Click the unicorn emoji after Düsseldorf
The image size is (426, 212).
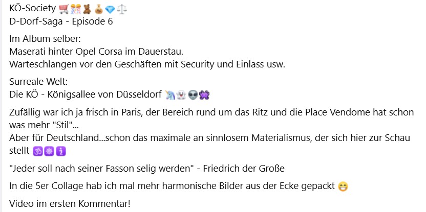pyautogui.click(x=169, y=95)
